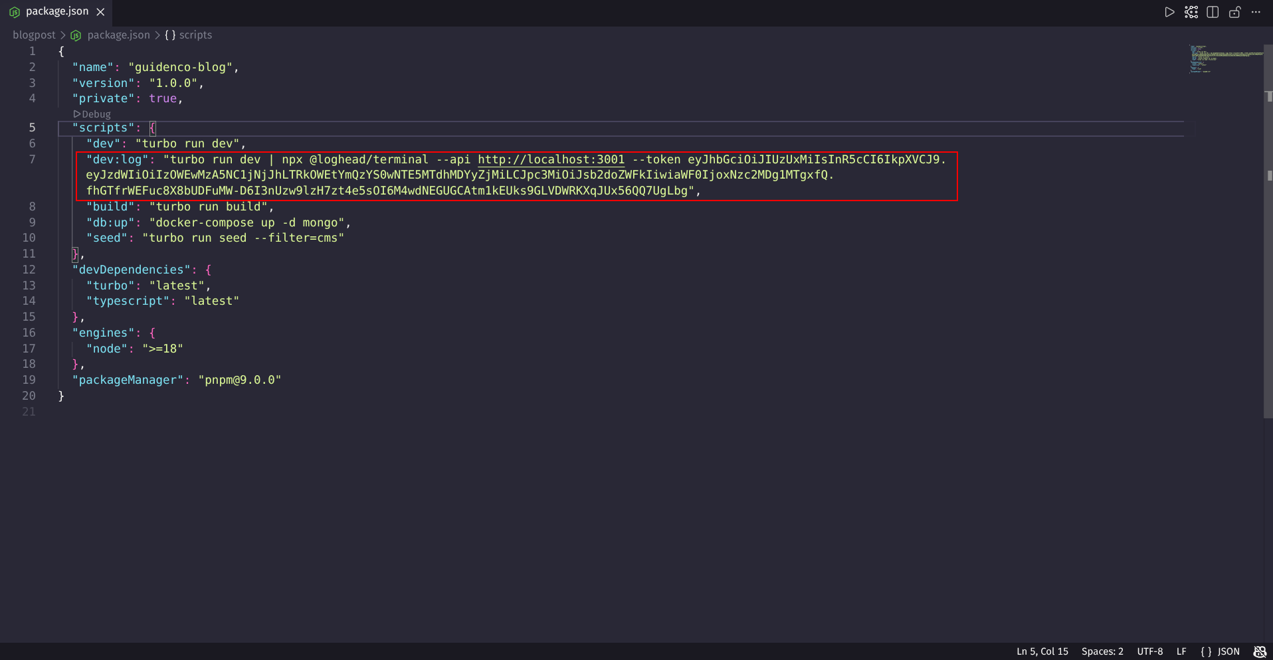Image resolution: width=1273 pixels, height=660 pixels.
Task: Click the "devDependencies" key
Action: tap(131, 270)
